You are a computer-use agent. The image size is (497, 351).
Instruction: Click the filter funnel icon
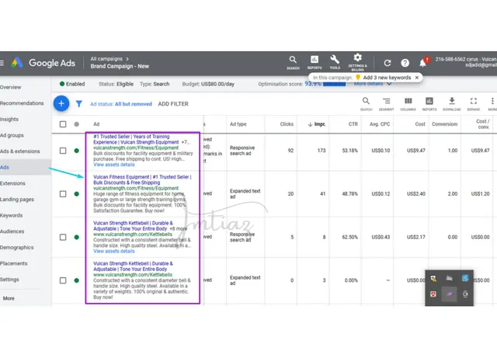[79, 104]
